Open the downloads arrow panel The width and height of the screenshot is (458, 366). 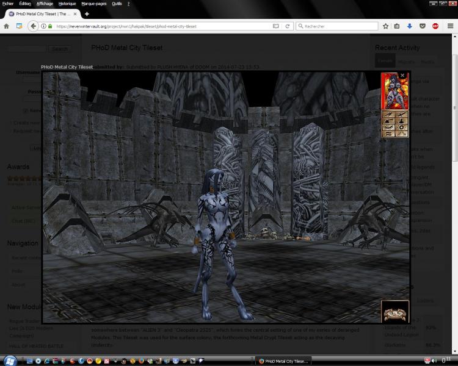[x=410, y=26]
